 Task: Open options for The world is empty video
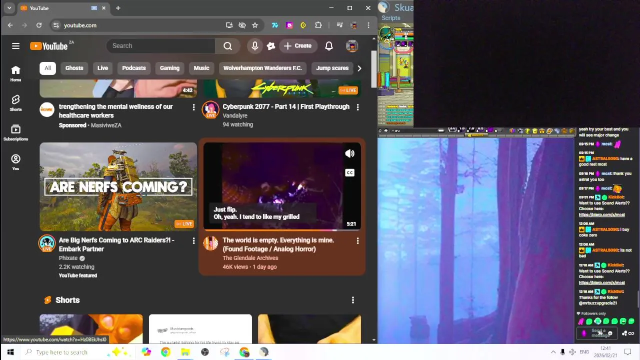click(357, 241)
